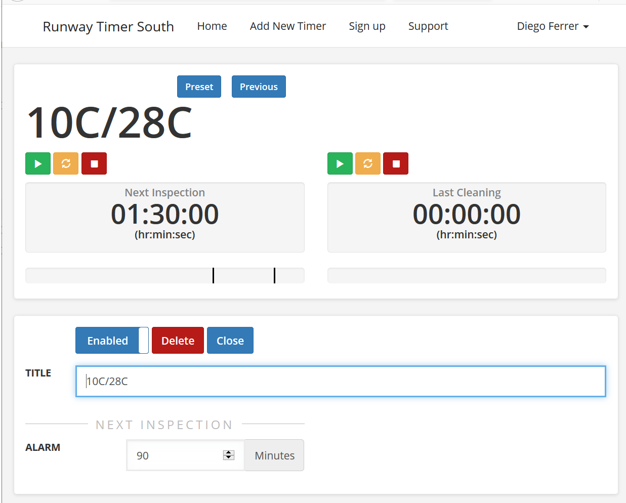Close the timer settings panel
The width and height of the screenshot is (626, 503).
tap(230, 341)
